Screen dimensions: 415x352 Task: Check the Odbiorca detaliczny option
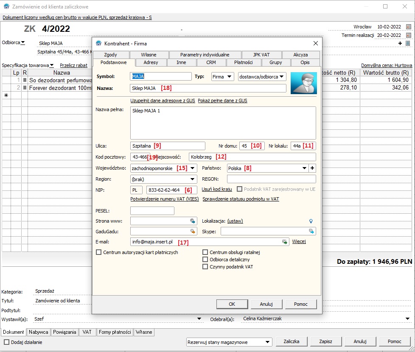tap(205, 260)
